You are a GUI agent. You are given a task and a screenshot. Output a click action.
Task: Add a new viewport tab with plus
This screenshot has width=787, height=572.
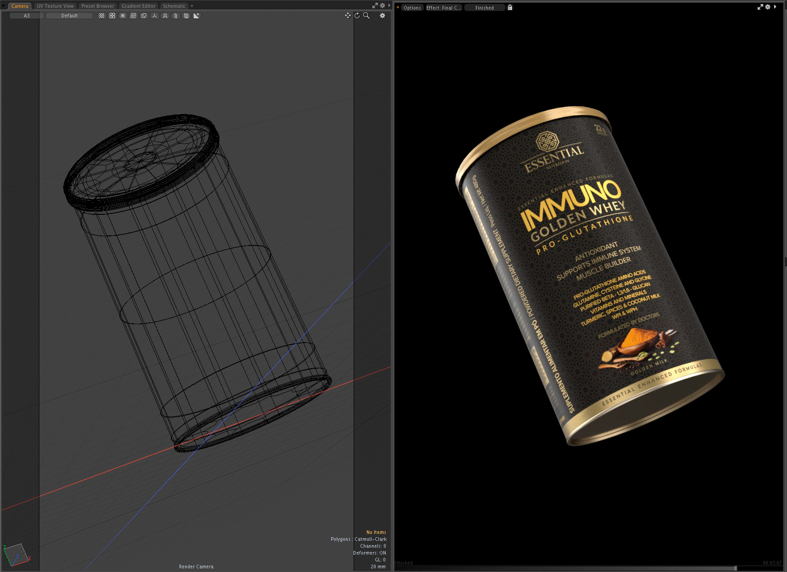pos(192,6)
